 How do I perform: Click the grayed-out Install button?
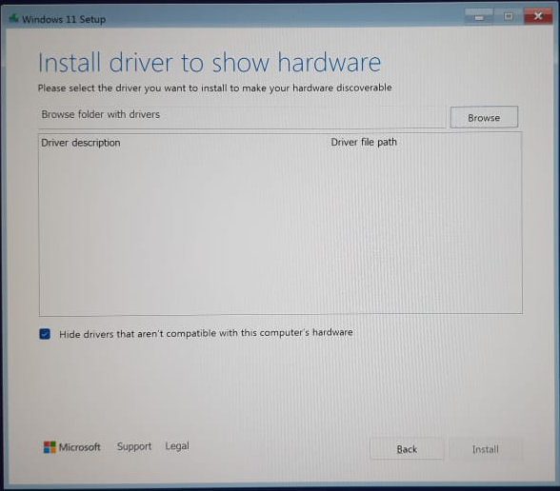click(485, 449)
